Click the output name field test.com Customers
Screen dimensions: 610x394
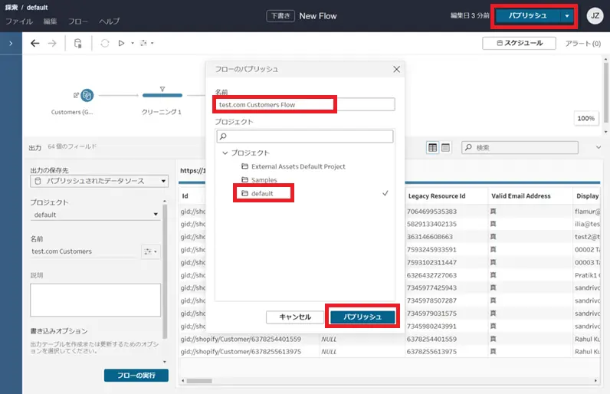click(84, 251)
